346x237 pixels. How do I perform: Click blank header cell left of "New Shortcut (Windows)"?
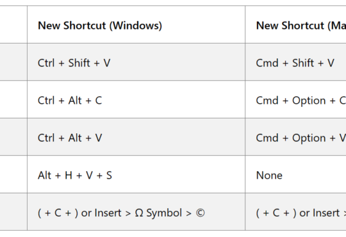pos(13,24)
